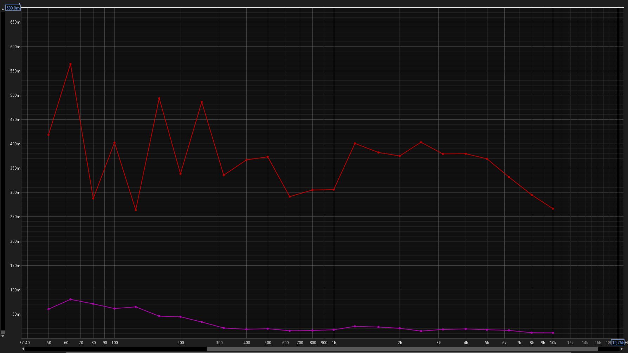Screen dimensions: 628x353
Task: Select the purple curve data point at 50 Hz
Action: [x=48, y=309]
